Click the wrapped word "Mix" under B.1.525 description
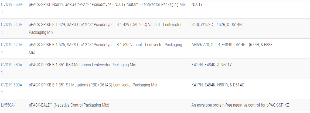This screenshot has height=113, width=310. [x=32, y=53]
